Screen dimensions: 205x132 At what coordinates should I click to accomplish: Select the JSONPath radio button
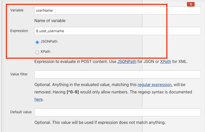tap(37, 42)
